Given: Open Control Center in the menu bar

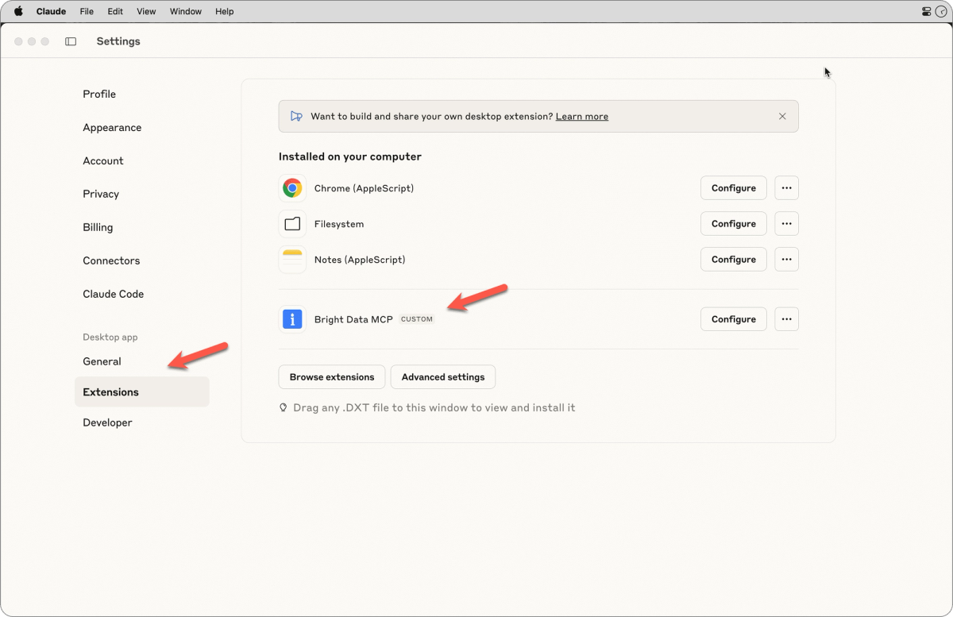Looking at the screenshot, I should (x=926, y=11).
